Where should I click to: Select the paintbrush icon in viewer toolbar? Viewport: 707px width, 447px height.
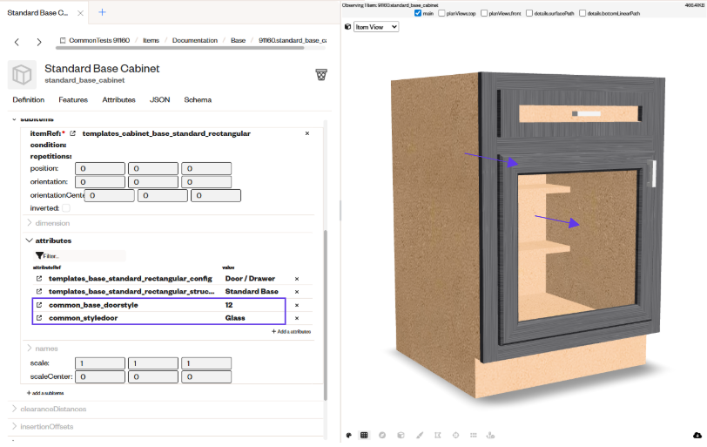tap(420, 436)
